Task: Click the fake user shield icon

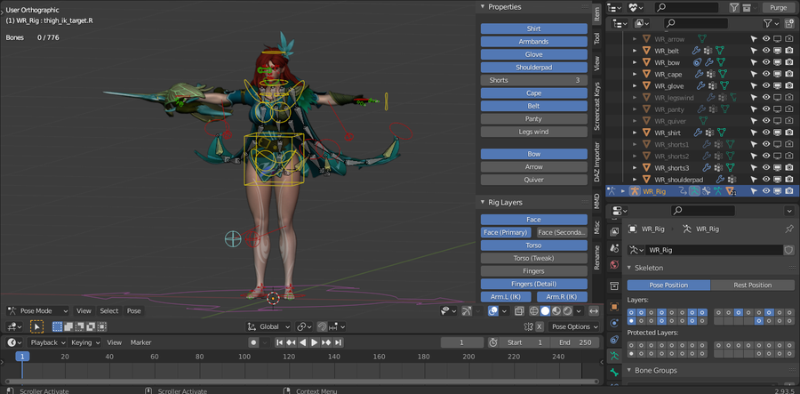Action: (x=788, y=250)
